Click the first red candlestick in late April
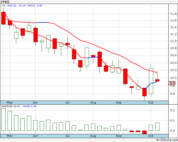 click(x=3, y=18)
